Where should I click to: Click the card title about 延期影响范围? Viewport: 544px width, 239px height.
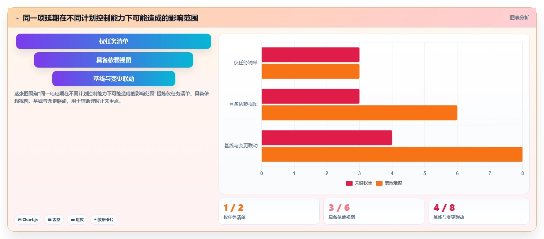coord(110,18)
